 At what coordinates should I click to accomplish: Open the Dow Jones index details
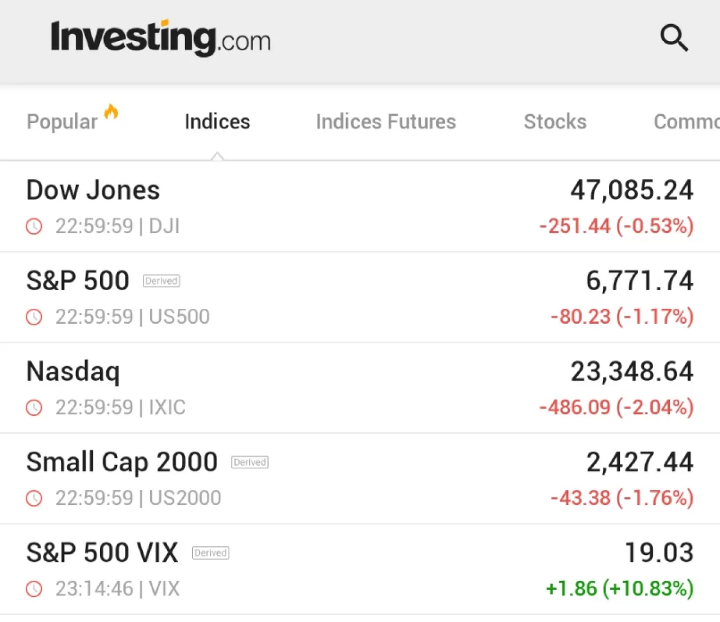[x=93, y=190]
